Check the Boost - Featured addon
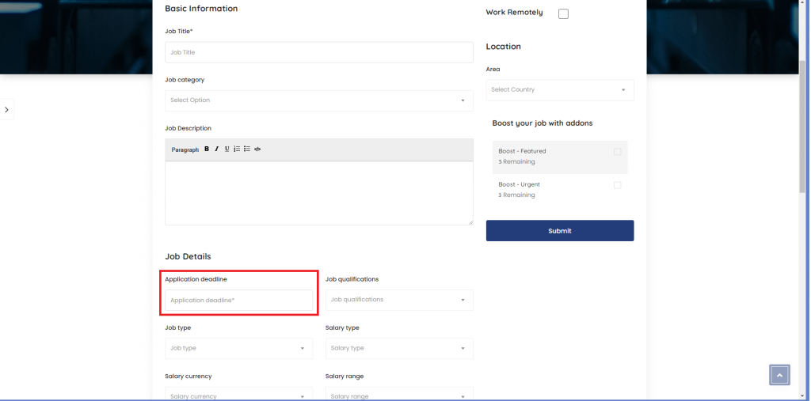This screenshot has height=401, width=811. coord(617,152)
